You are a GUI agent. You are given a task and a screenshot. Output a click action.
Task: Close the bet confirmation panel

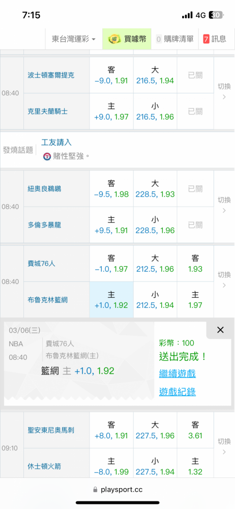pos(220,330)
